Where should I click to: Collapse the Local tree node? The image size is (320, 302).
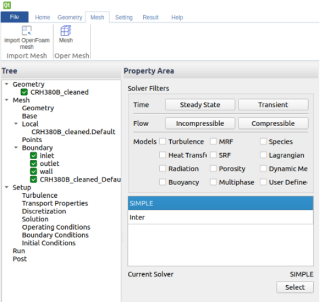point(16,124)
